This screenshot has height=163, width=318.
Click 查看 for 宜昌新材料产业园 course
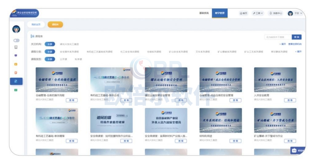coord(181,141)
